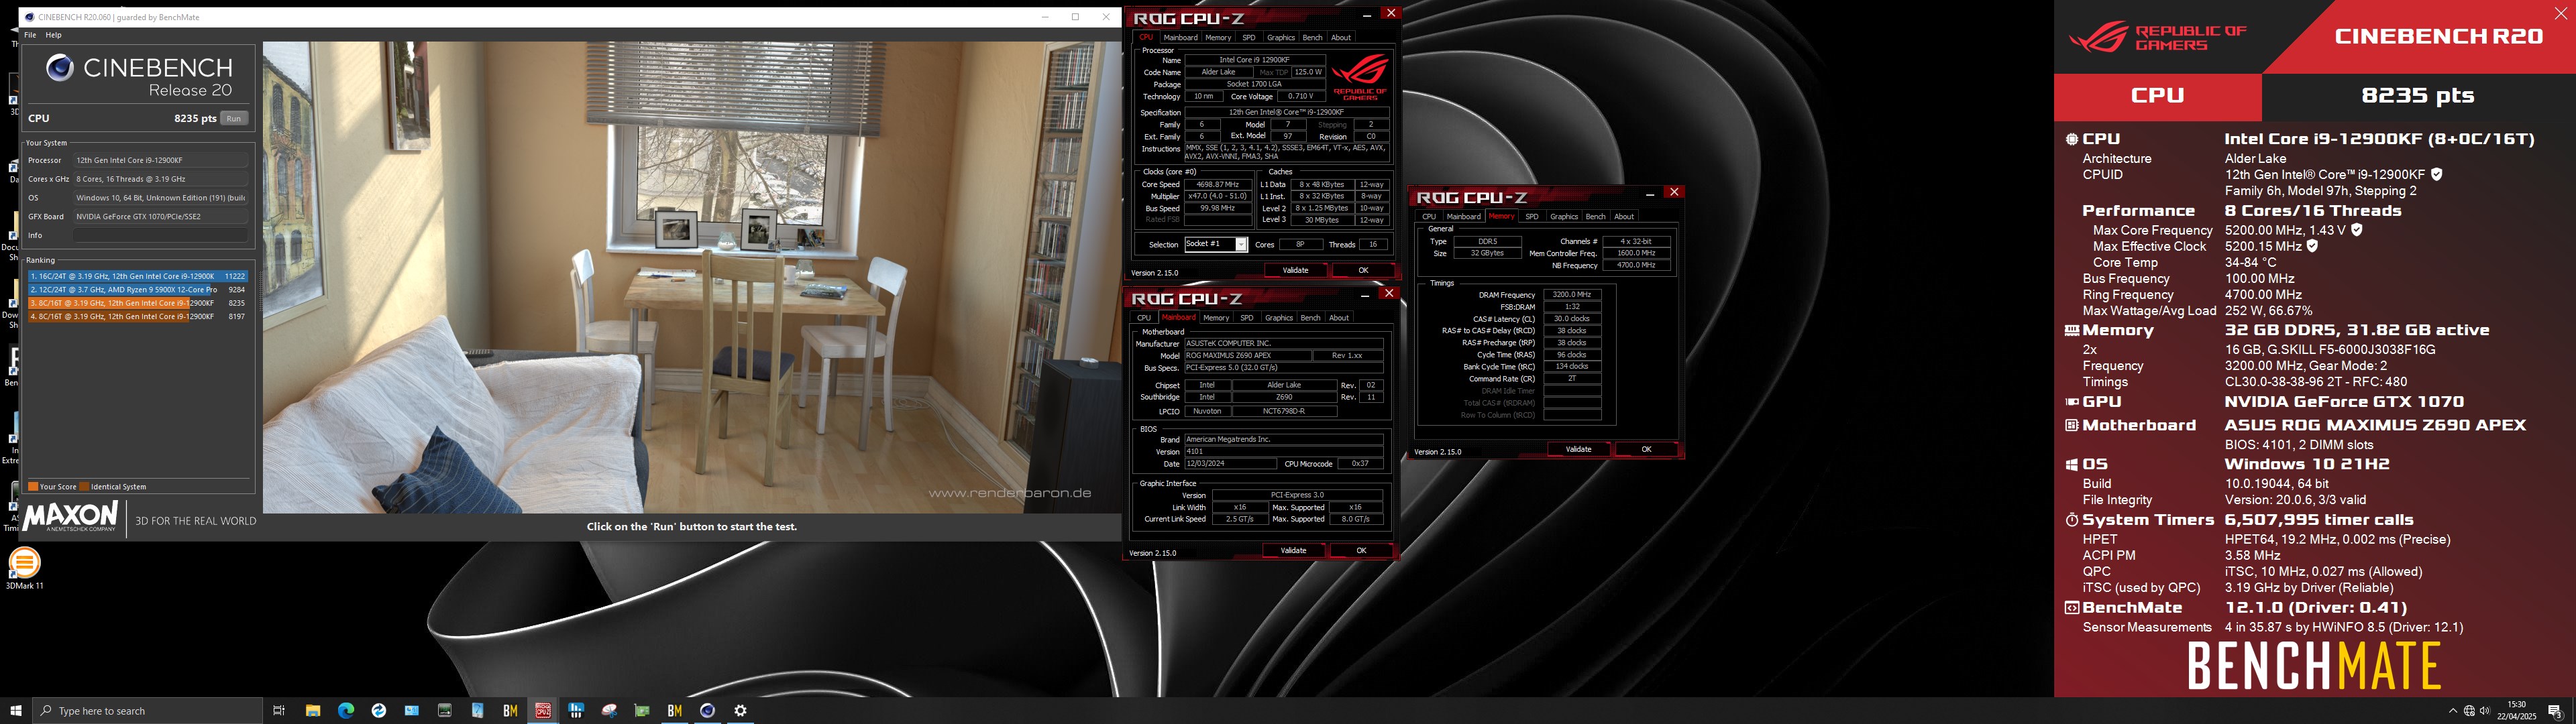This screenshot has height=724, width=2576.
Task: Select AMD Ryzen 9 5900X ranking row
Action: (x=138, y=289)
